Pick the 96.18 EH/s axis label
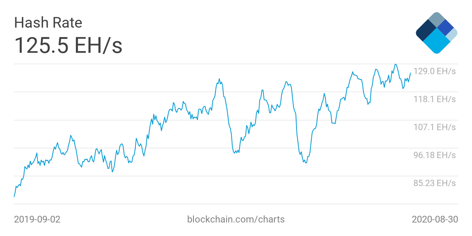The height and width of the screenshot is (236, 472). [434, 155]
